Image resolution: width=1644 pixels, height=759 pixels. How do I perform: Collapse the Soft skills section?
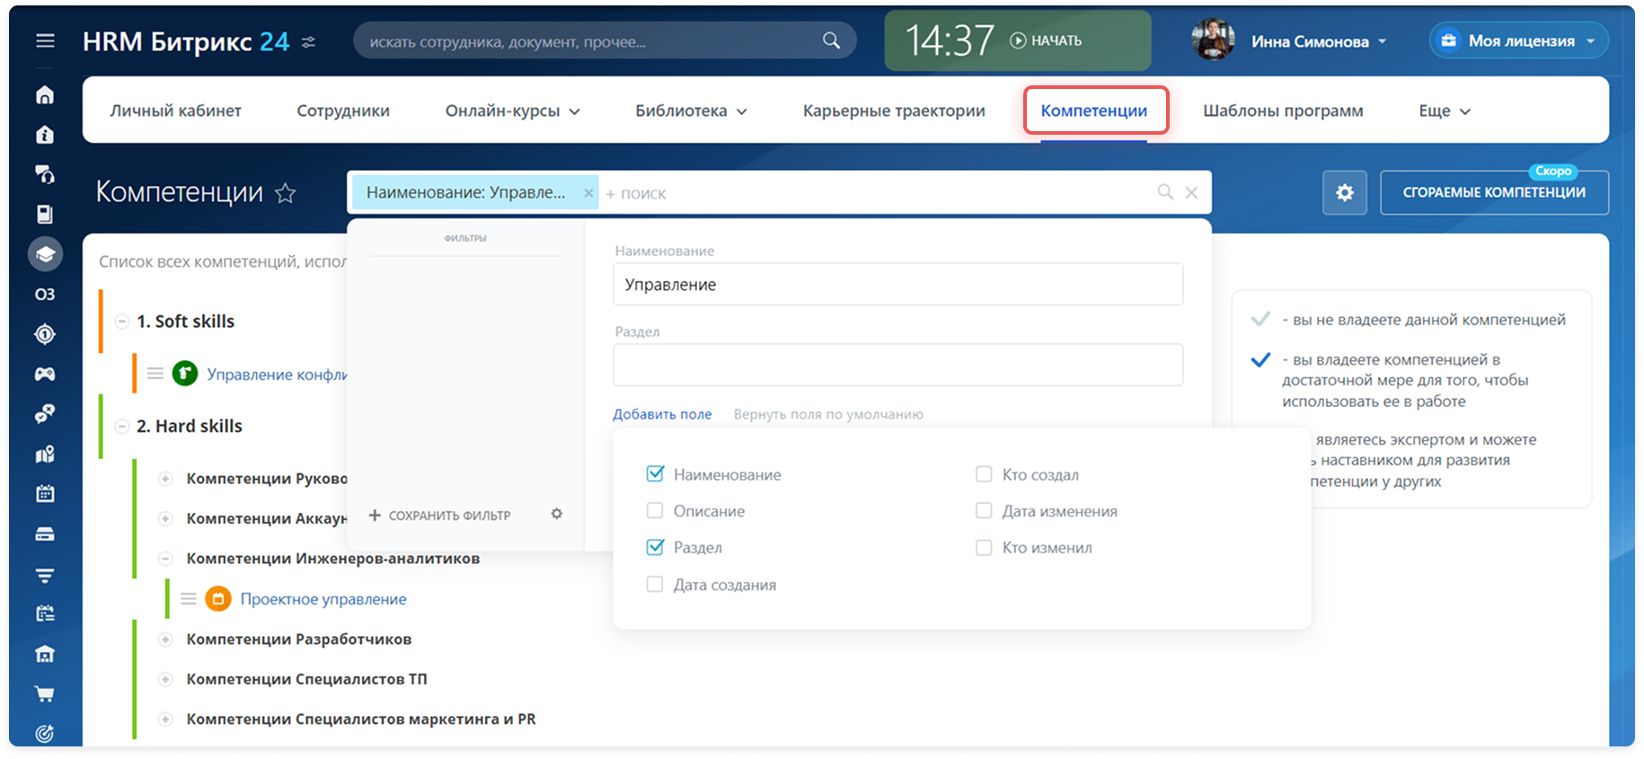click(x=122, y=322)
